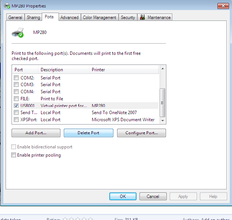Click the MP280 printer icon

pyautogui.click(x=18, y=32)
